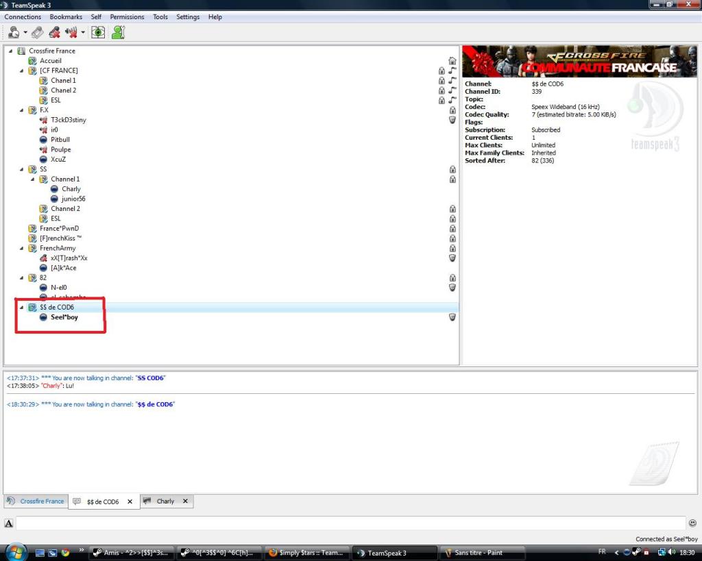Collapse the $$ de COD6 channel

coord(21,308)
